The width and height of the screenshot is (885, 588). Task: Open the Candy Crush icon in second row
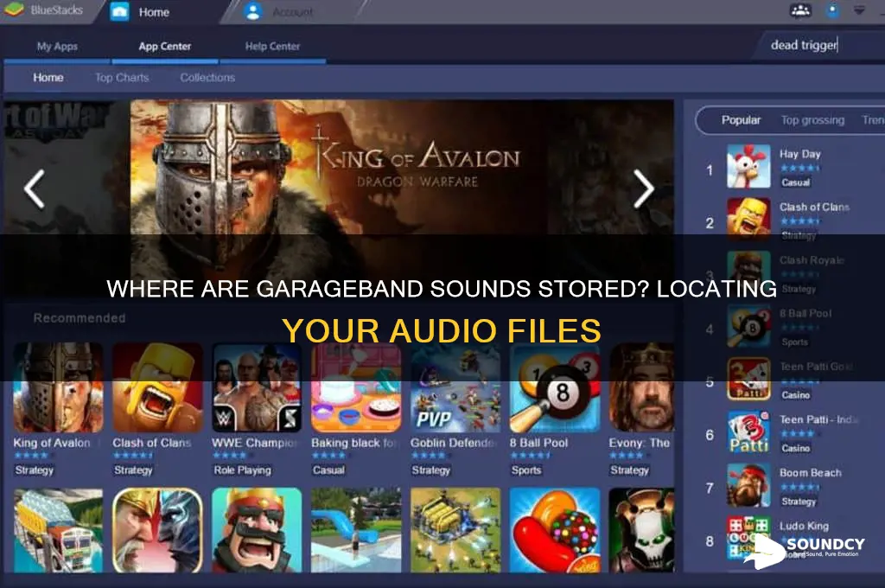[x=555, y=531]
